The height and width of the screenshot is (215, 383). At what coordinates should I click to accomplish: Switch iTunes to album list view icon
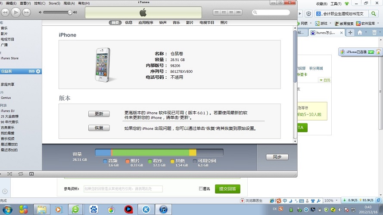point(224,12)
